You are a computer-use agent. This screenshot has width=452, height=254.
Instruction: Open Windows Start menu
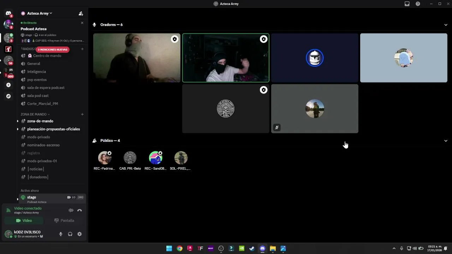[x=169, y=248]
